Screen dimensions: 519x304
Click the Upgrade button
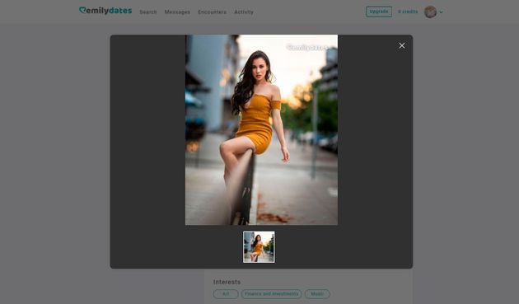(379, 12)
